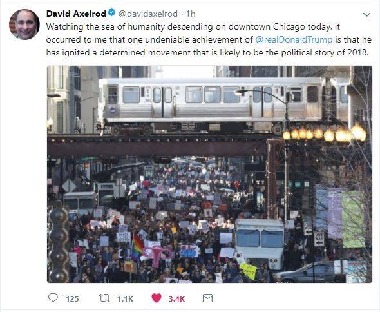Click the 3.4K likes count
Viewport: 380px width, 312px height.
(176, 298)
